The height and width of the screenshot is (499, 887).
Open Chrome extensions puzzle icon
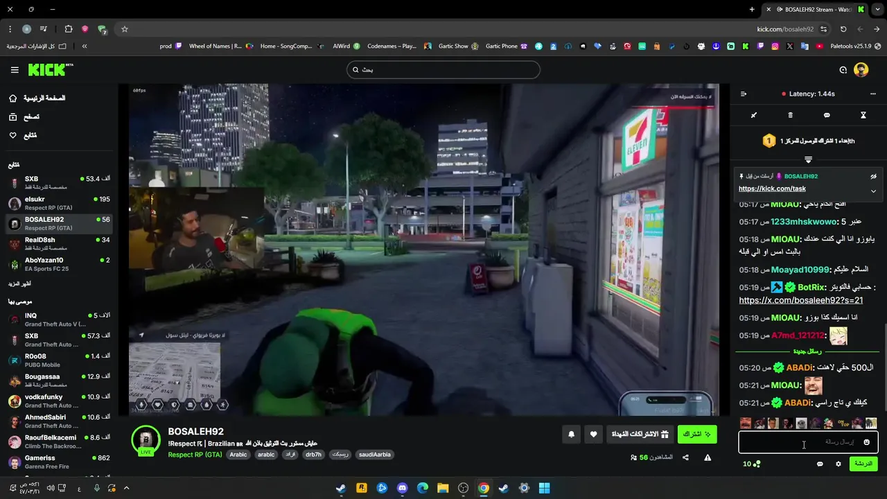68,29
